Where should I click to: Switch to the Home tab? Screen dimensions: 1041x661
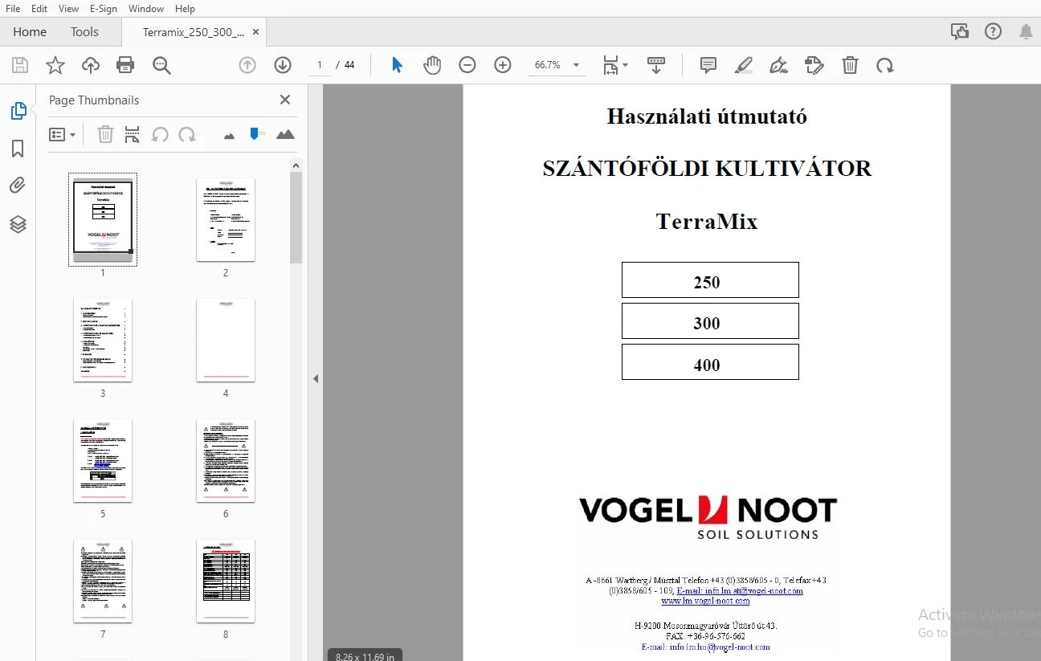30,32
